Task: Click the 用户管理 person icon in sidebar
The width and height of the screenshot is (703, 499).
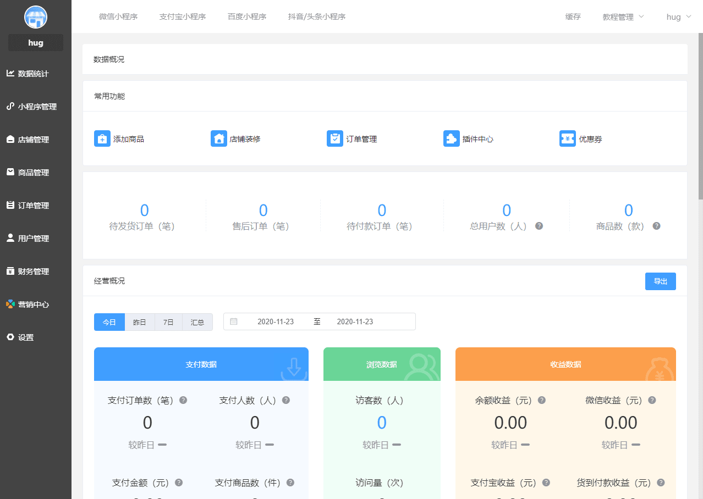Action: (x=10, y=238)
